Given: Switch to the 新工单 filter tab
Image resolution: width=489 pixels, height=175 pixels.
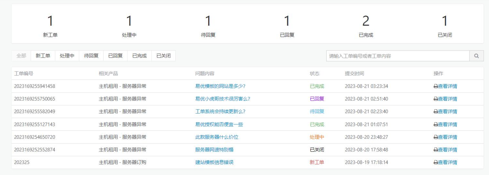Looking at the screenshot, I should [x=43, y=56].
